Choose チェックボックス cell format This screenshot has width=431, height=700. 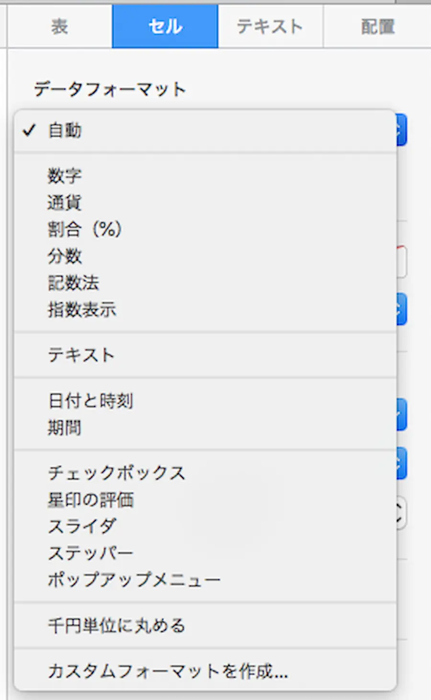pyautogui.click(x=116, y=473)
